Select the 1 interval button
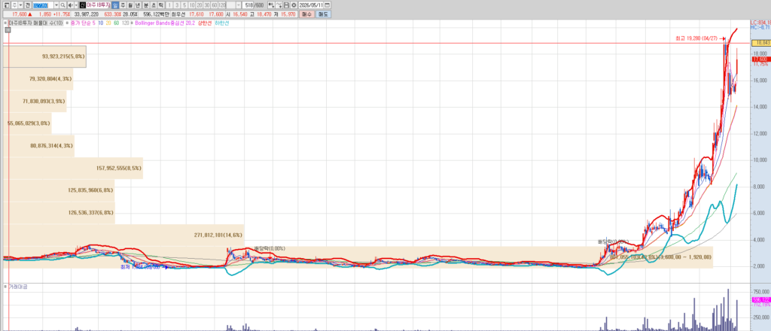This screenshot has height=331, width=771. (169, 5)
